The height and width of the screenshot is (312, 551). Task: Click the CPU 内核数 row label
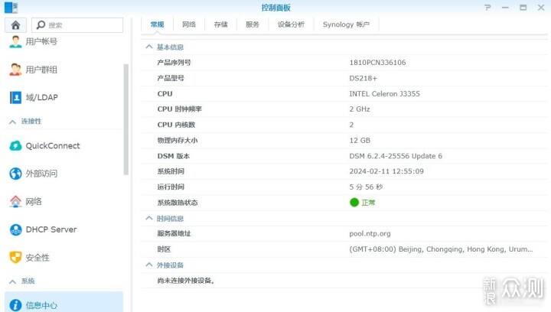click(177, 125)
